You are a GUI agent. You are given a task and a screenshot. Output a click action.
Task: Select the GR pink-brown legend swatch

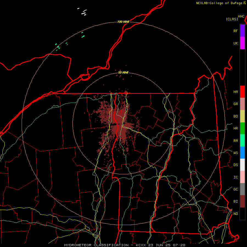coord(242,104)
